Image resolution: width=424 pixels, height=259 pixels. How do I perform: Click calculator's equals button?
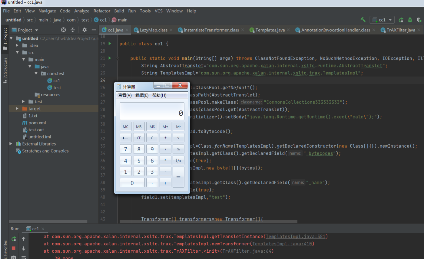click(178, 177)
